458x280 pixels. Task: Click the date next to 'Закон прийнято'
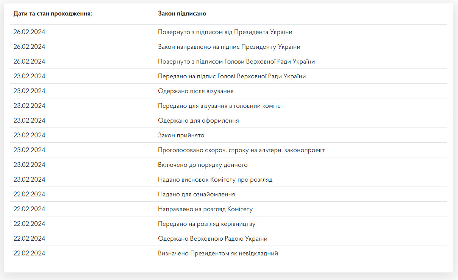pyautogui.click(x=29, y=135)
